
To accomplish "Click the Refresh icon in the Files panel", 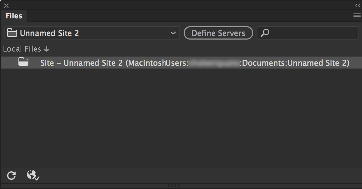I will click(x=11, y=175).
